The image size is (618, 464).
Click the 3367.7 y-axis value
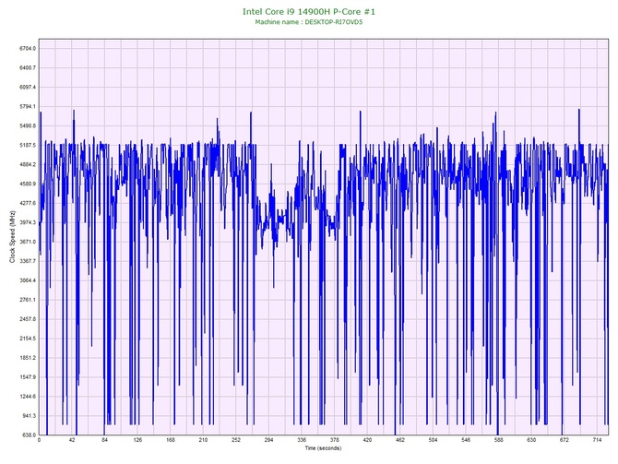click(28, 261)
